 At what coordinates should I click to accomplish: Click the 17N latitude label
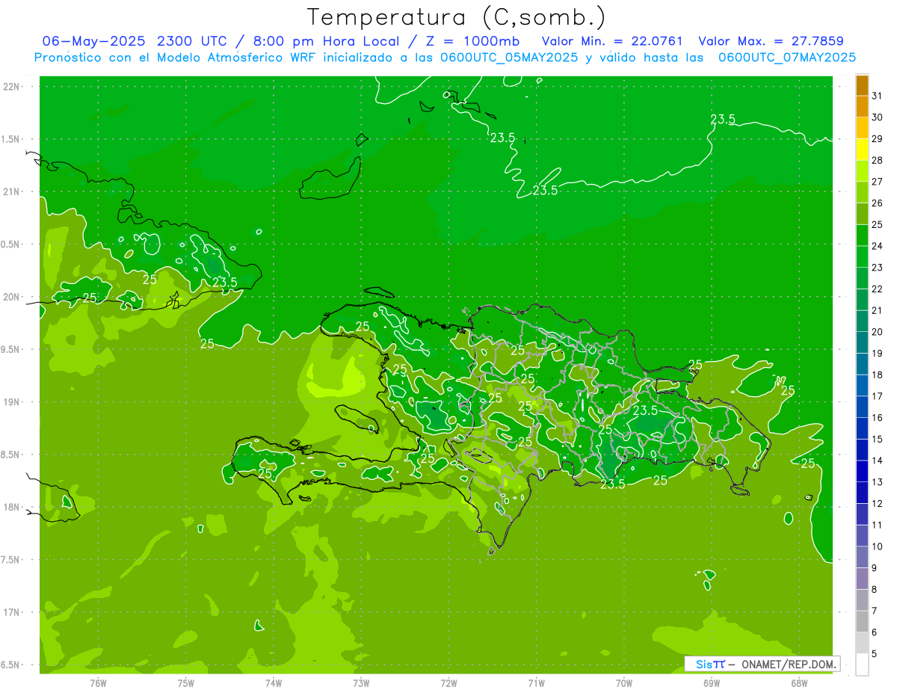(13, 612)
